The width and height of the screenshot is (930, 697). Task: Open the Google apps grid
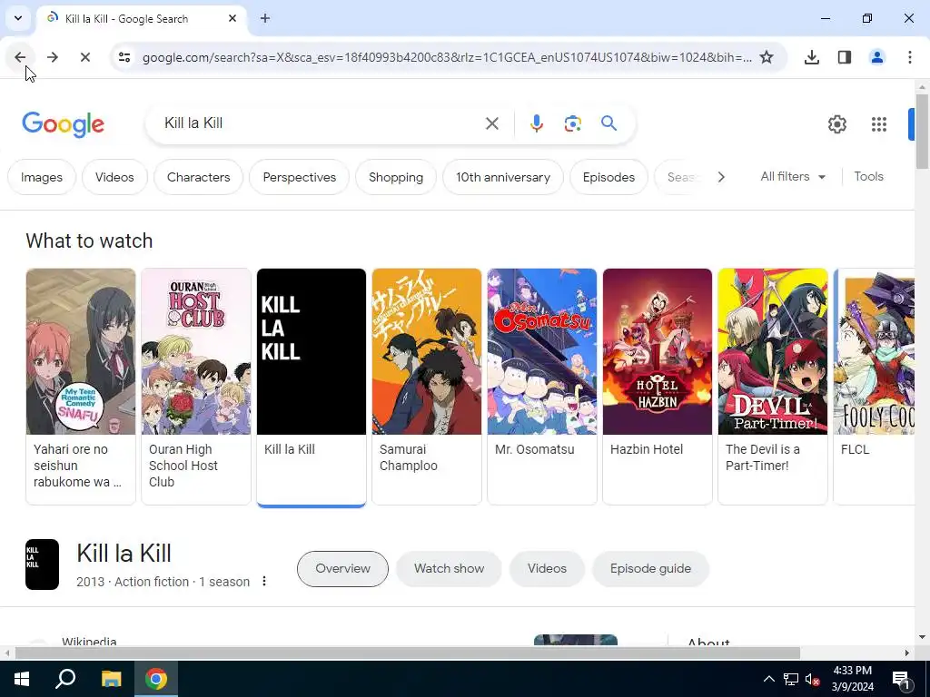(879, 123)
